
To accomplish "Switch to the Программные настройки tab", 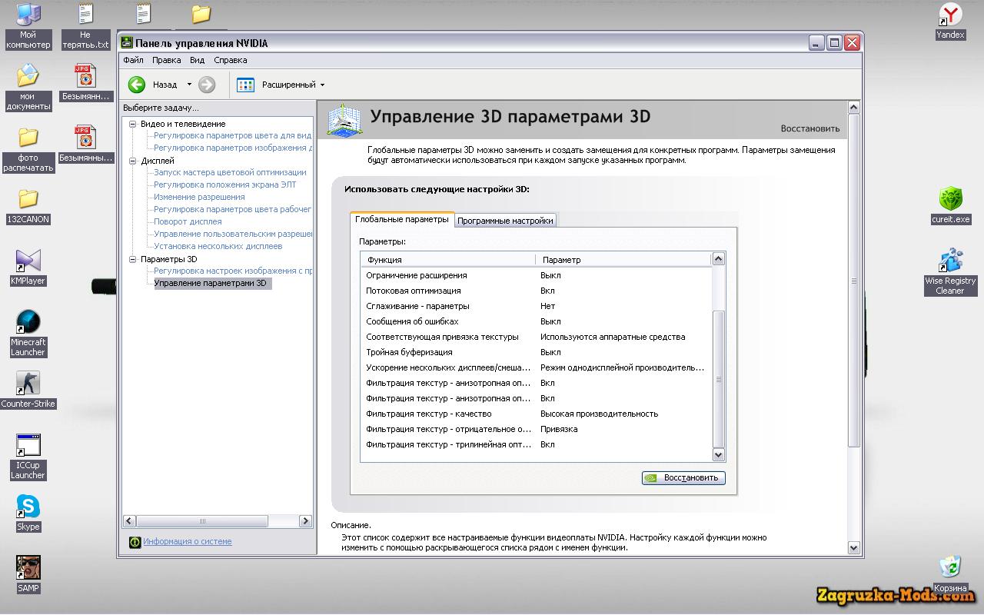I will tap(505, 221).
